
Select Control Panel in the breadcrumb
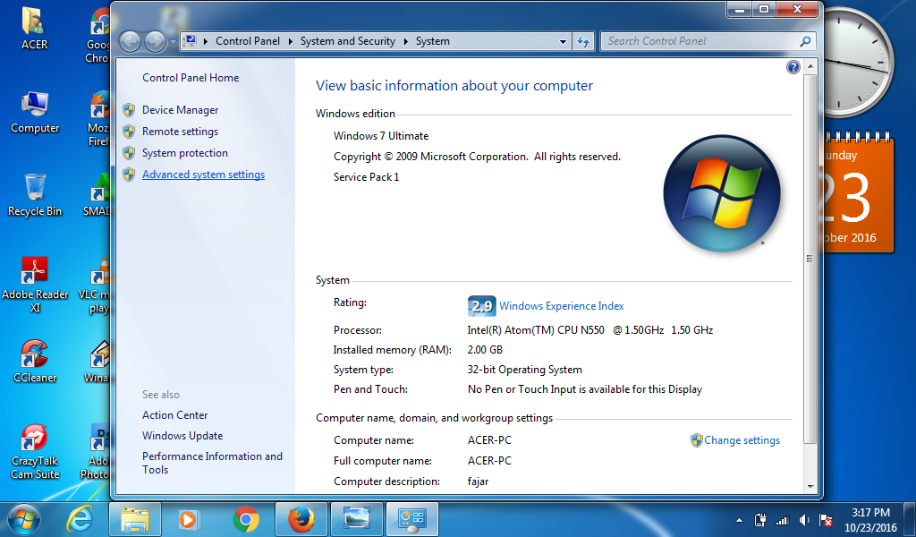click(248, 41)
